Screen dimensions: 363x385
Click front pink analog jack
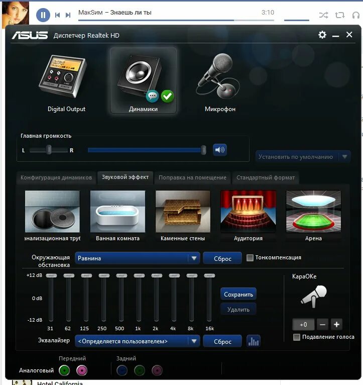click(82, 370)
